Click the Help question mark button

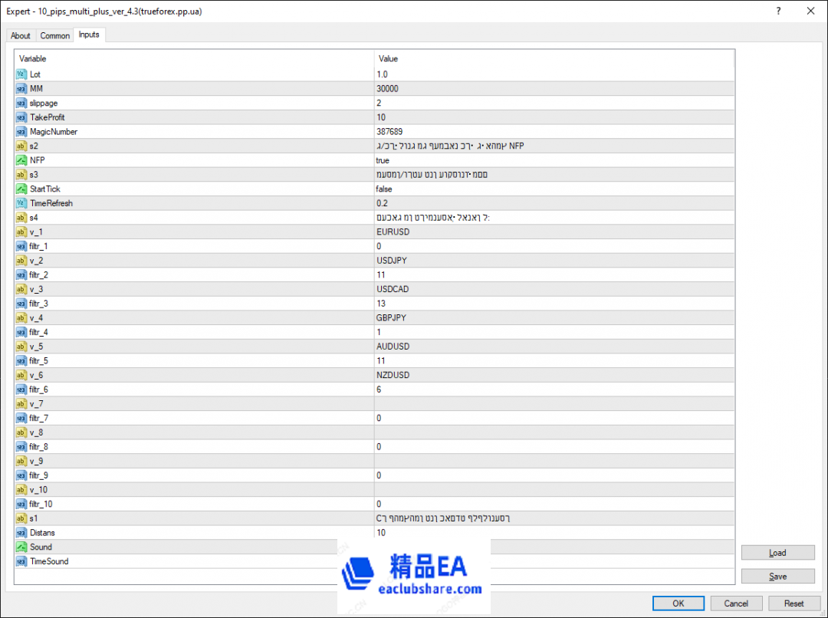point(778,11)
